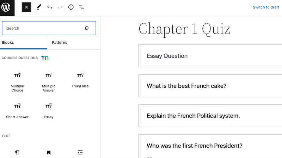Click the search magnifier icon

pyautogui.click(x=86, y=28)
